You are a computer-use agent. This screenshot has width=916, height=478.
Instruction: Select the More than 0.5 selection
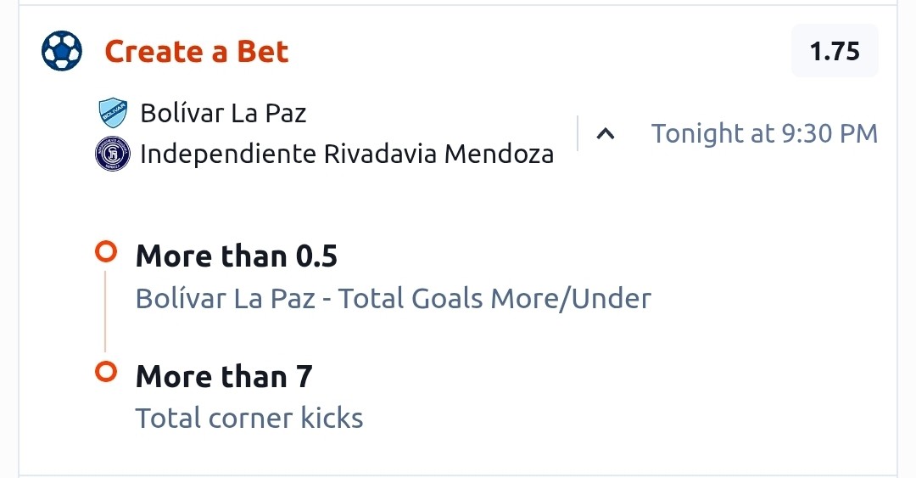pos(237,256)
